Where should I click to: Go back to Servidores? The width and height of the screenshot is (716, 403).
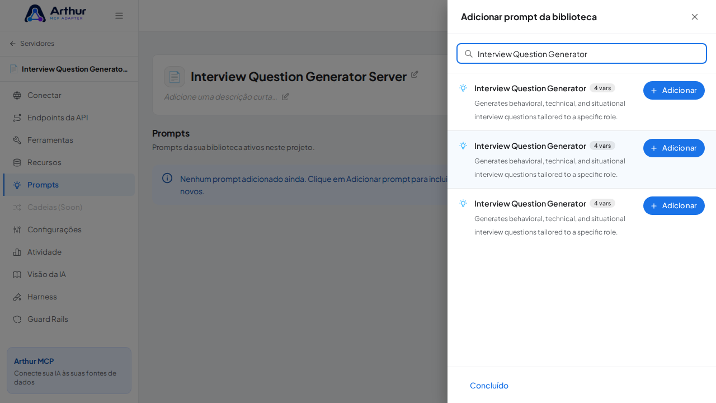click(32, 43)
